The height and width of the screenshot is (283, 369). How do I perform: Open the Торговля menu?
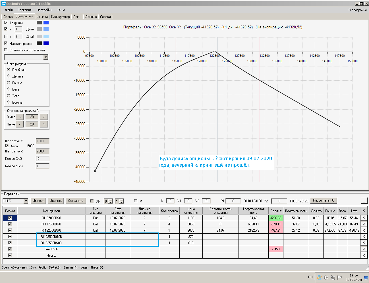[25, 10]
